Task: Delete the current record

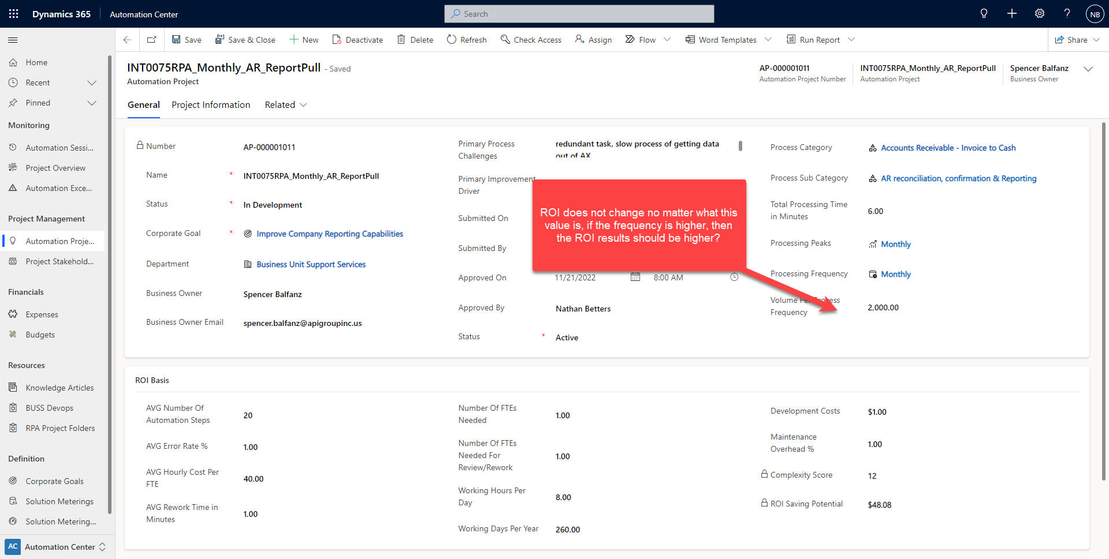Action: (415, 39)
